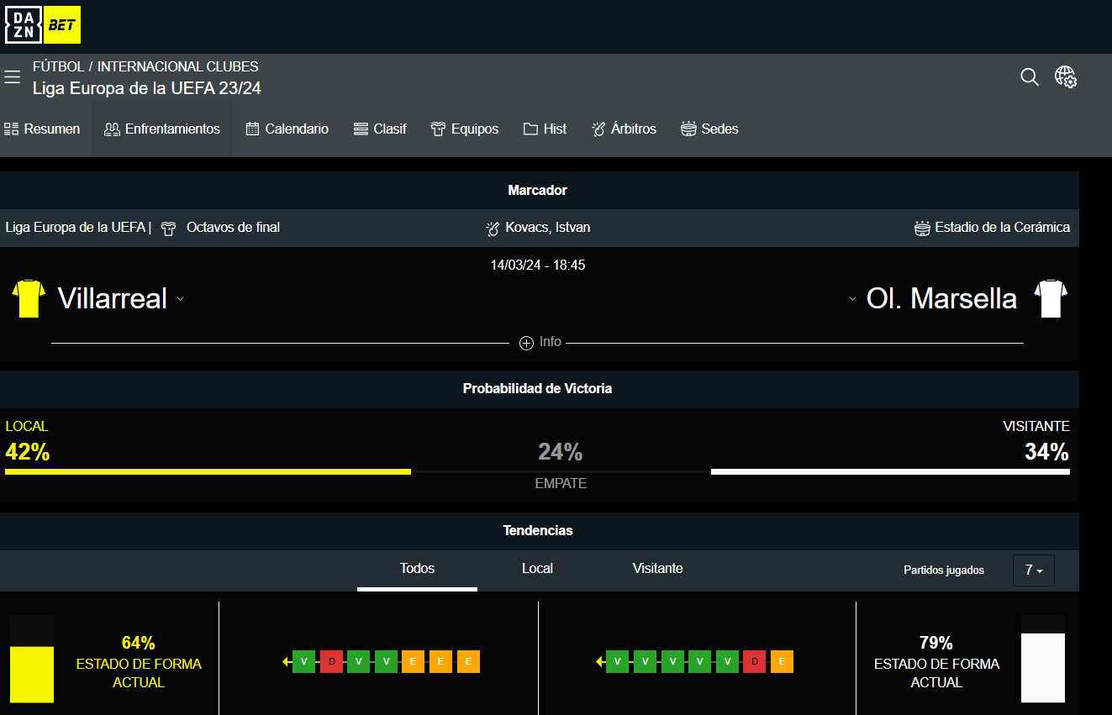Click the referee name Kovacs, Istvan
The width and height of the screenshot is (1112, 715).
[x=548, y=228]
